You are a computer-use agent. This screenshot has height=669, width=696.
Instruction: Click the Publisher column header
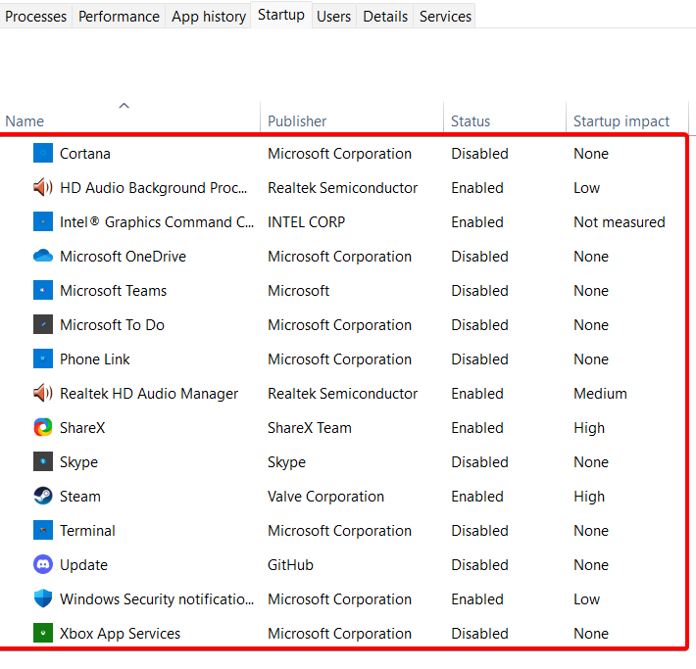[297, 121]
